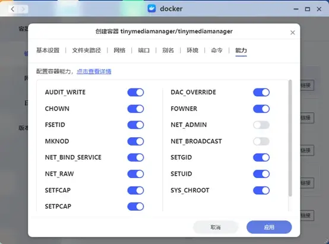
Task: Click the 取消 cancel button
Action: (x=216, y=227)
